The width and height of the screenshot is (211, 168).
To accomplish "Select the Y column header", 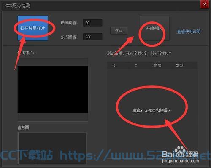I will coord(136,65).
